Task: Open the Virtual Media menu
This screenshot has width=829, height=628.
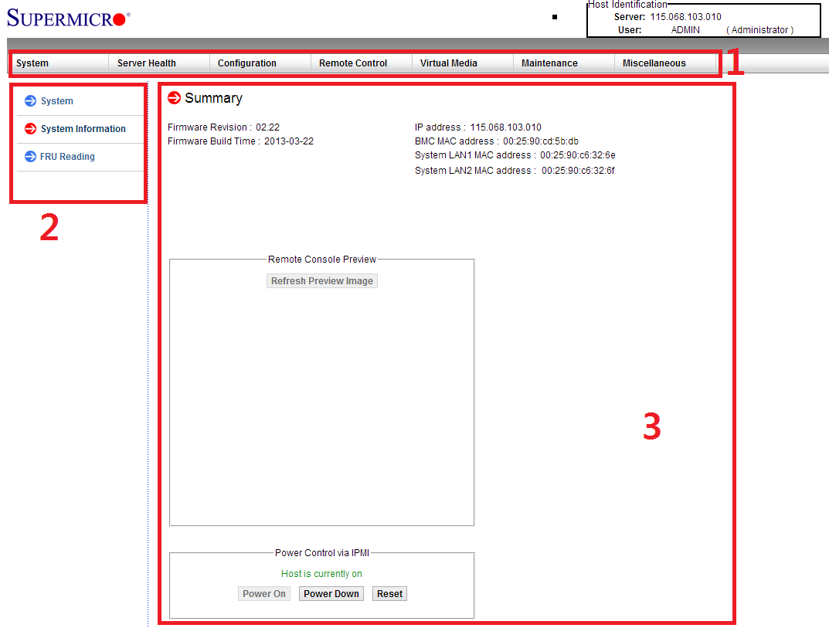Action: pyautogui.click(x=449, y=63)
